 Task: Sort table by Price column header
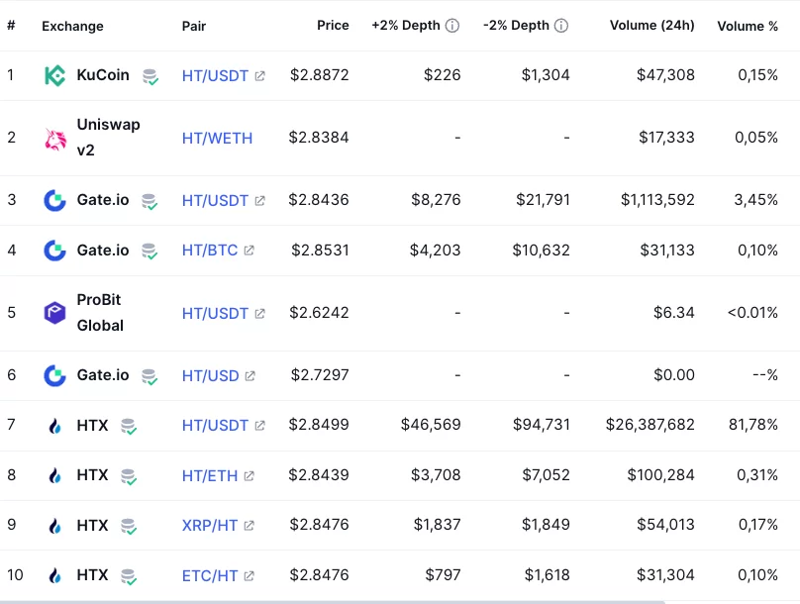333,26
